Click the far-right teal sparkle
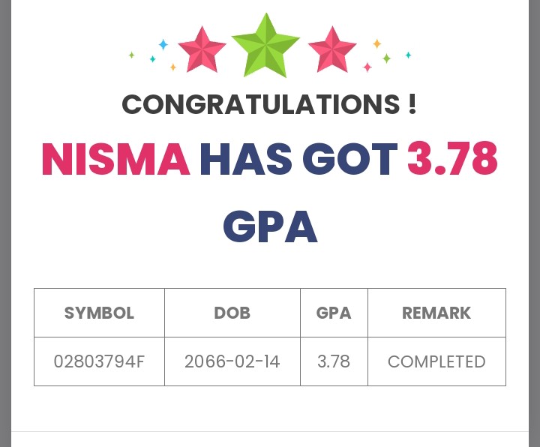This screenshot has height=447, width=540. [408, 55]
